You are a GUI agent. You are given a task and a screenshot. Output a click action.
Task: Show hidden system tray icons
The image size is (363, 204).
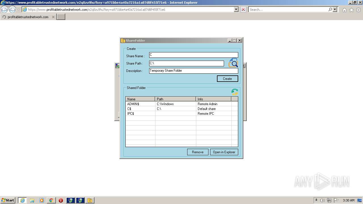point(316,200)
